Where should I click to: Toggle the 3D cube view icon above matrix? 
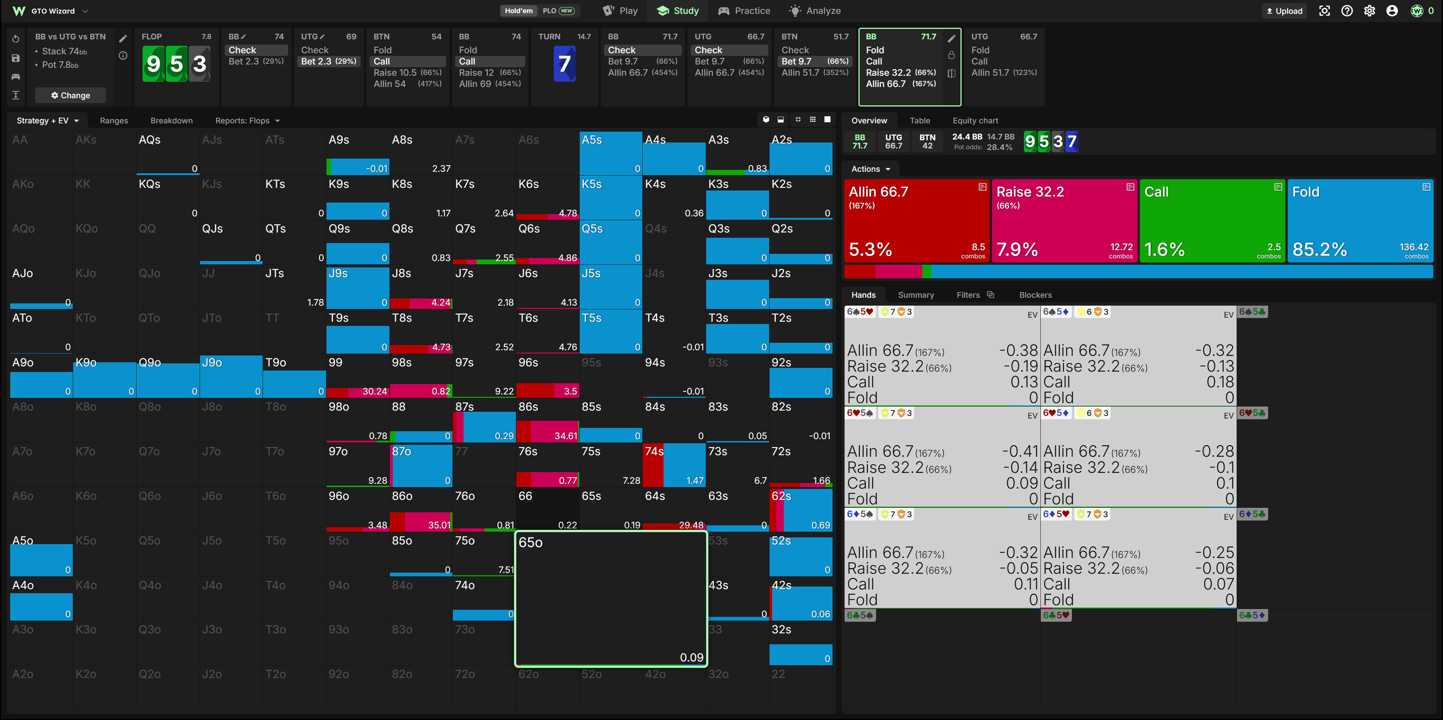tap(766, 120)
